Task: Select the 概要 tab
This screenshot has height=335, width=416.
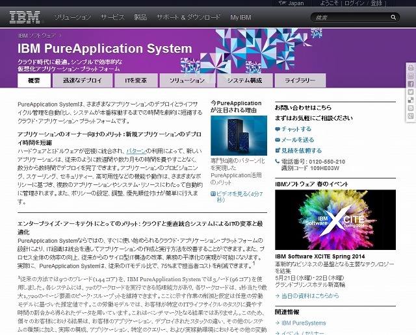Action: coord(34,81)
